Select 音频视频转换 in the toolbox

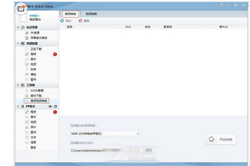[37, 101]
